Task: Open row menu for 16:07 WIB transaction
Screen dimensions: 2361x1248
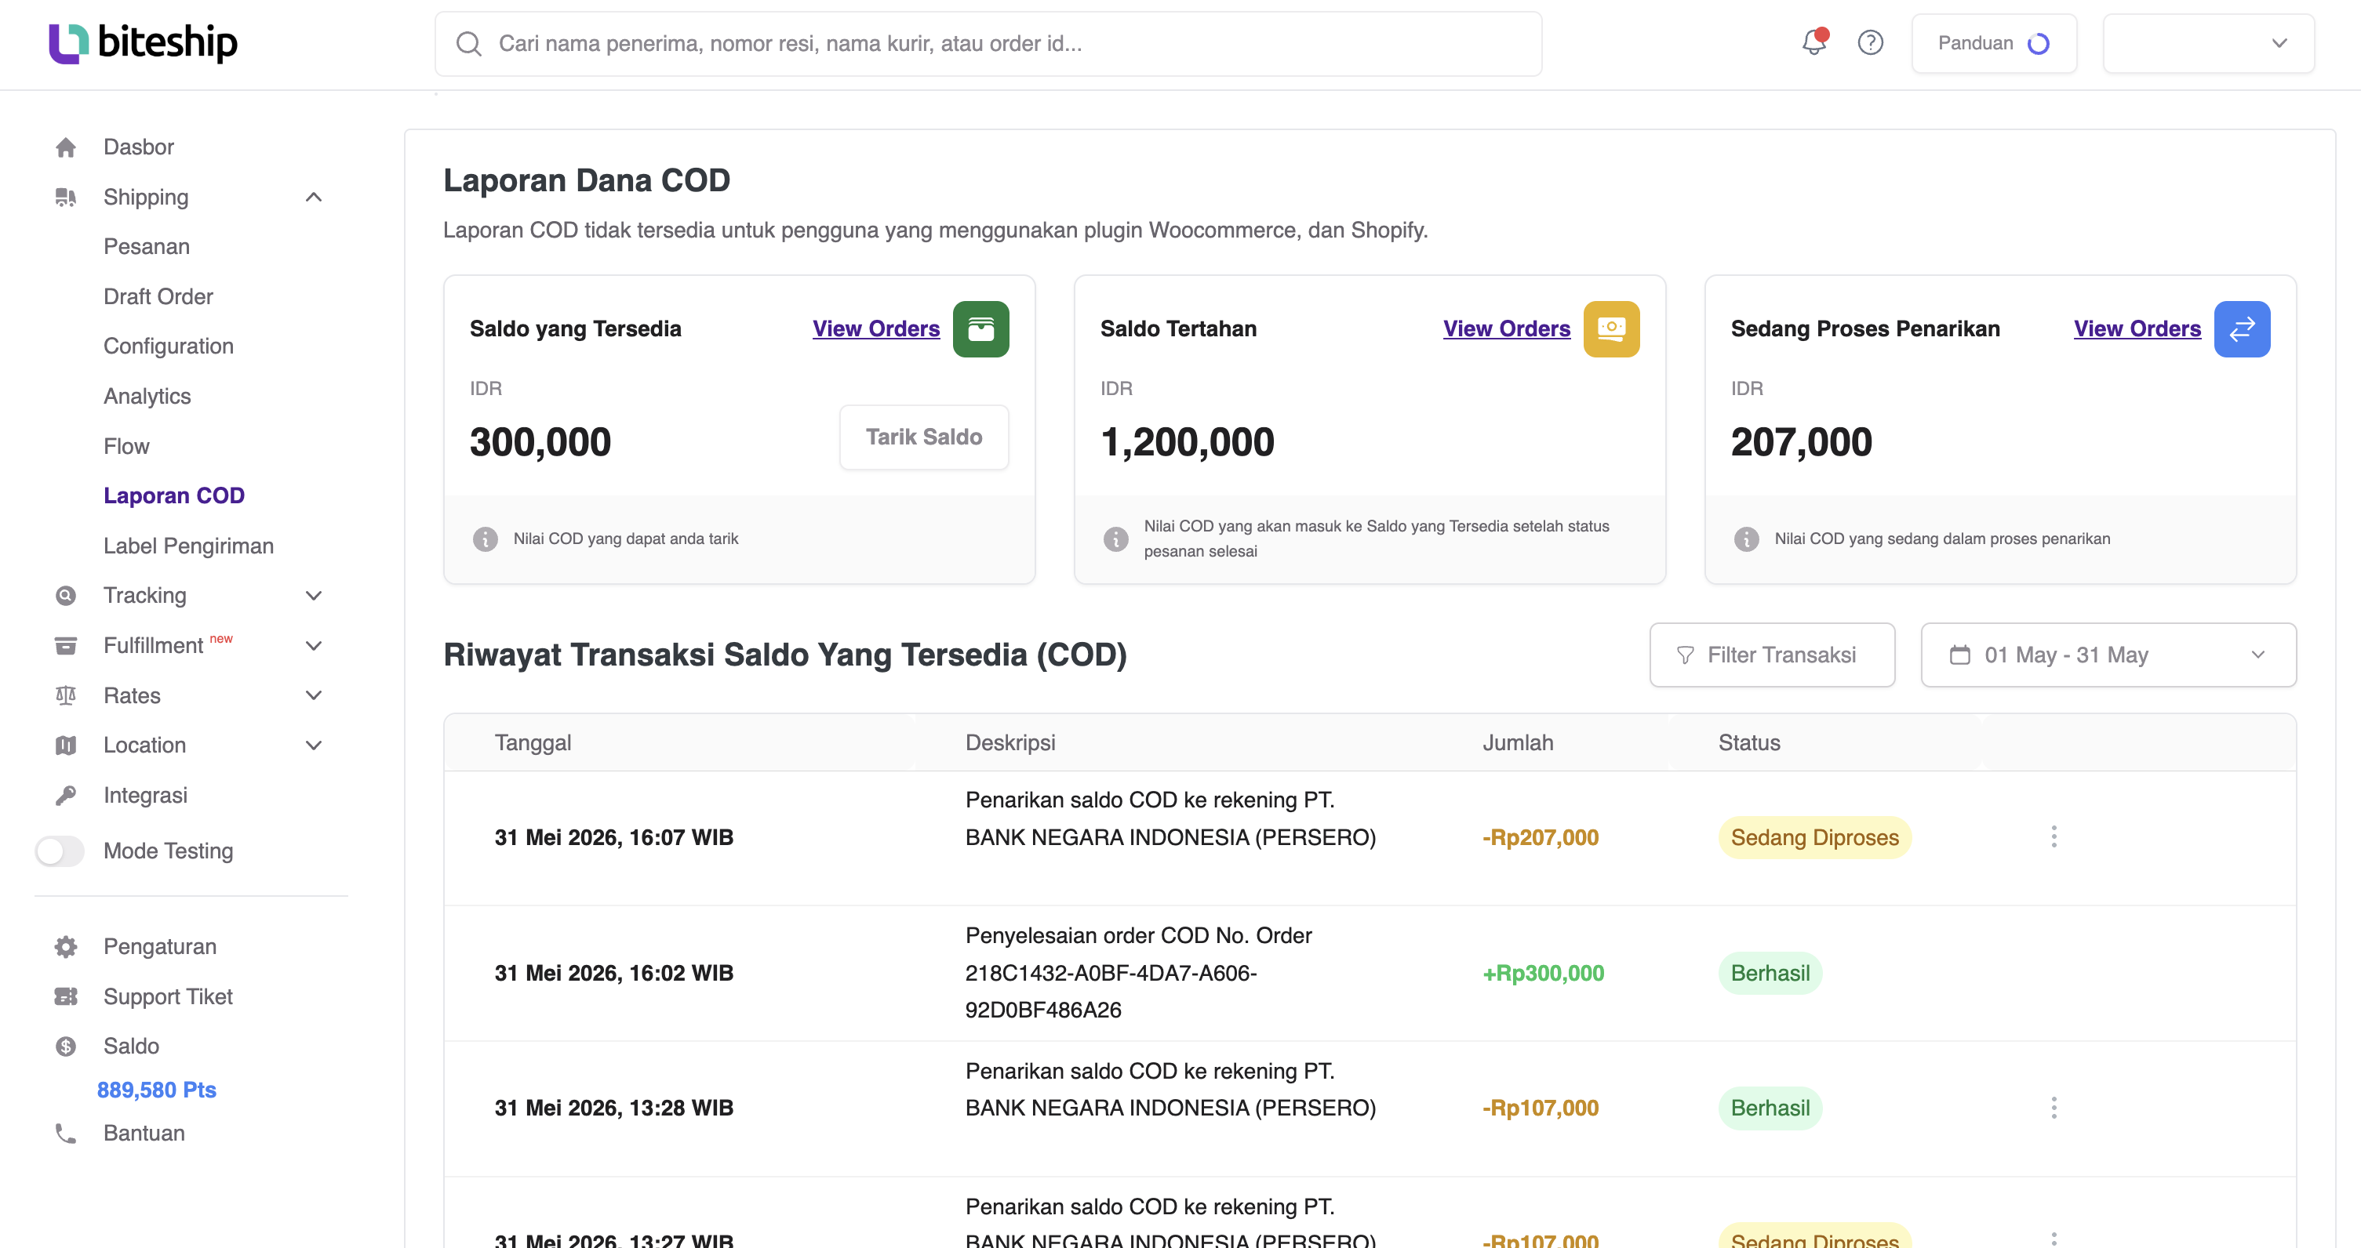Action: pyautogui.click(x=2054, y=836)
